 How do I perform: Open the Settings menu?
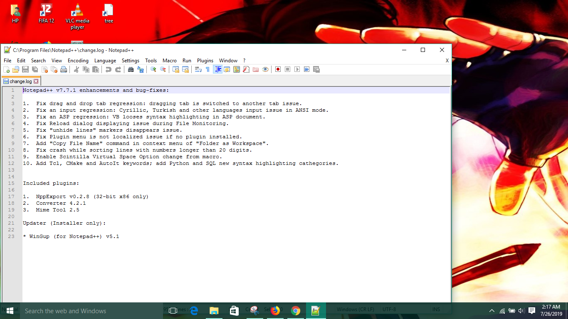coord(131,61)
